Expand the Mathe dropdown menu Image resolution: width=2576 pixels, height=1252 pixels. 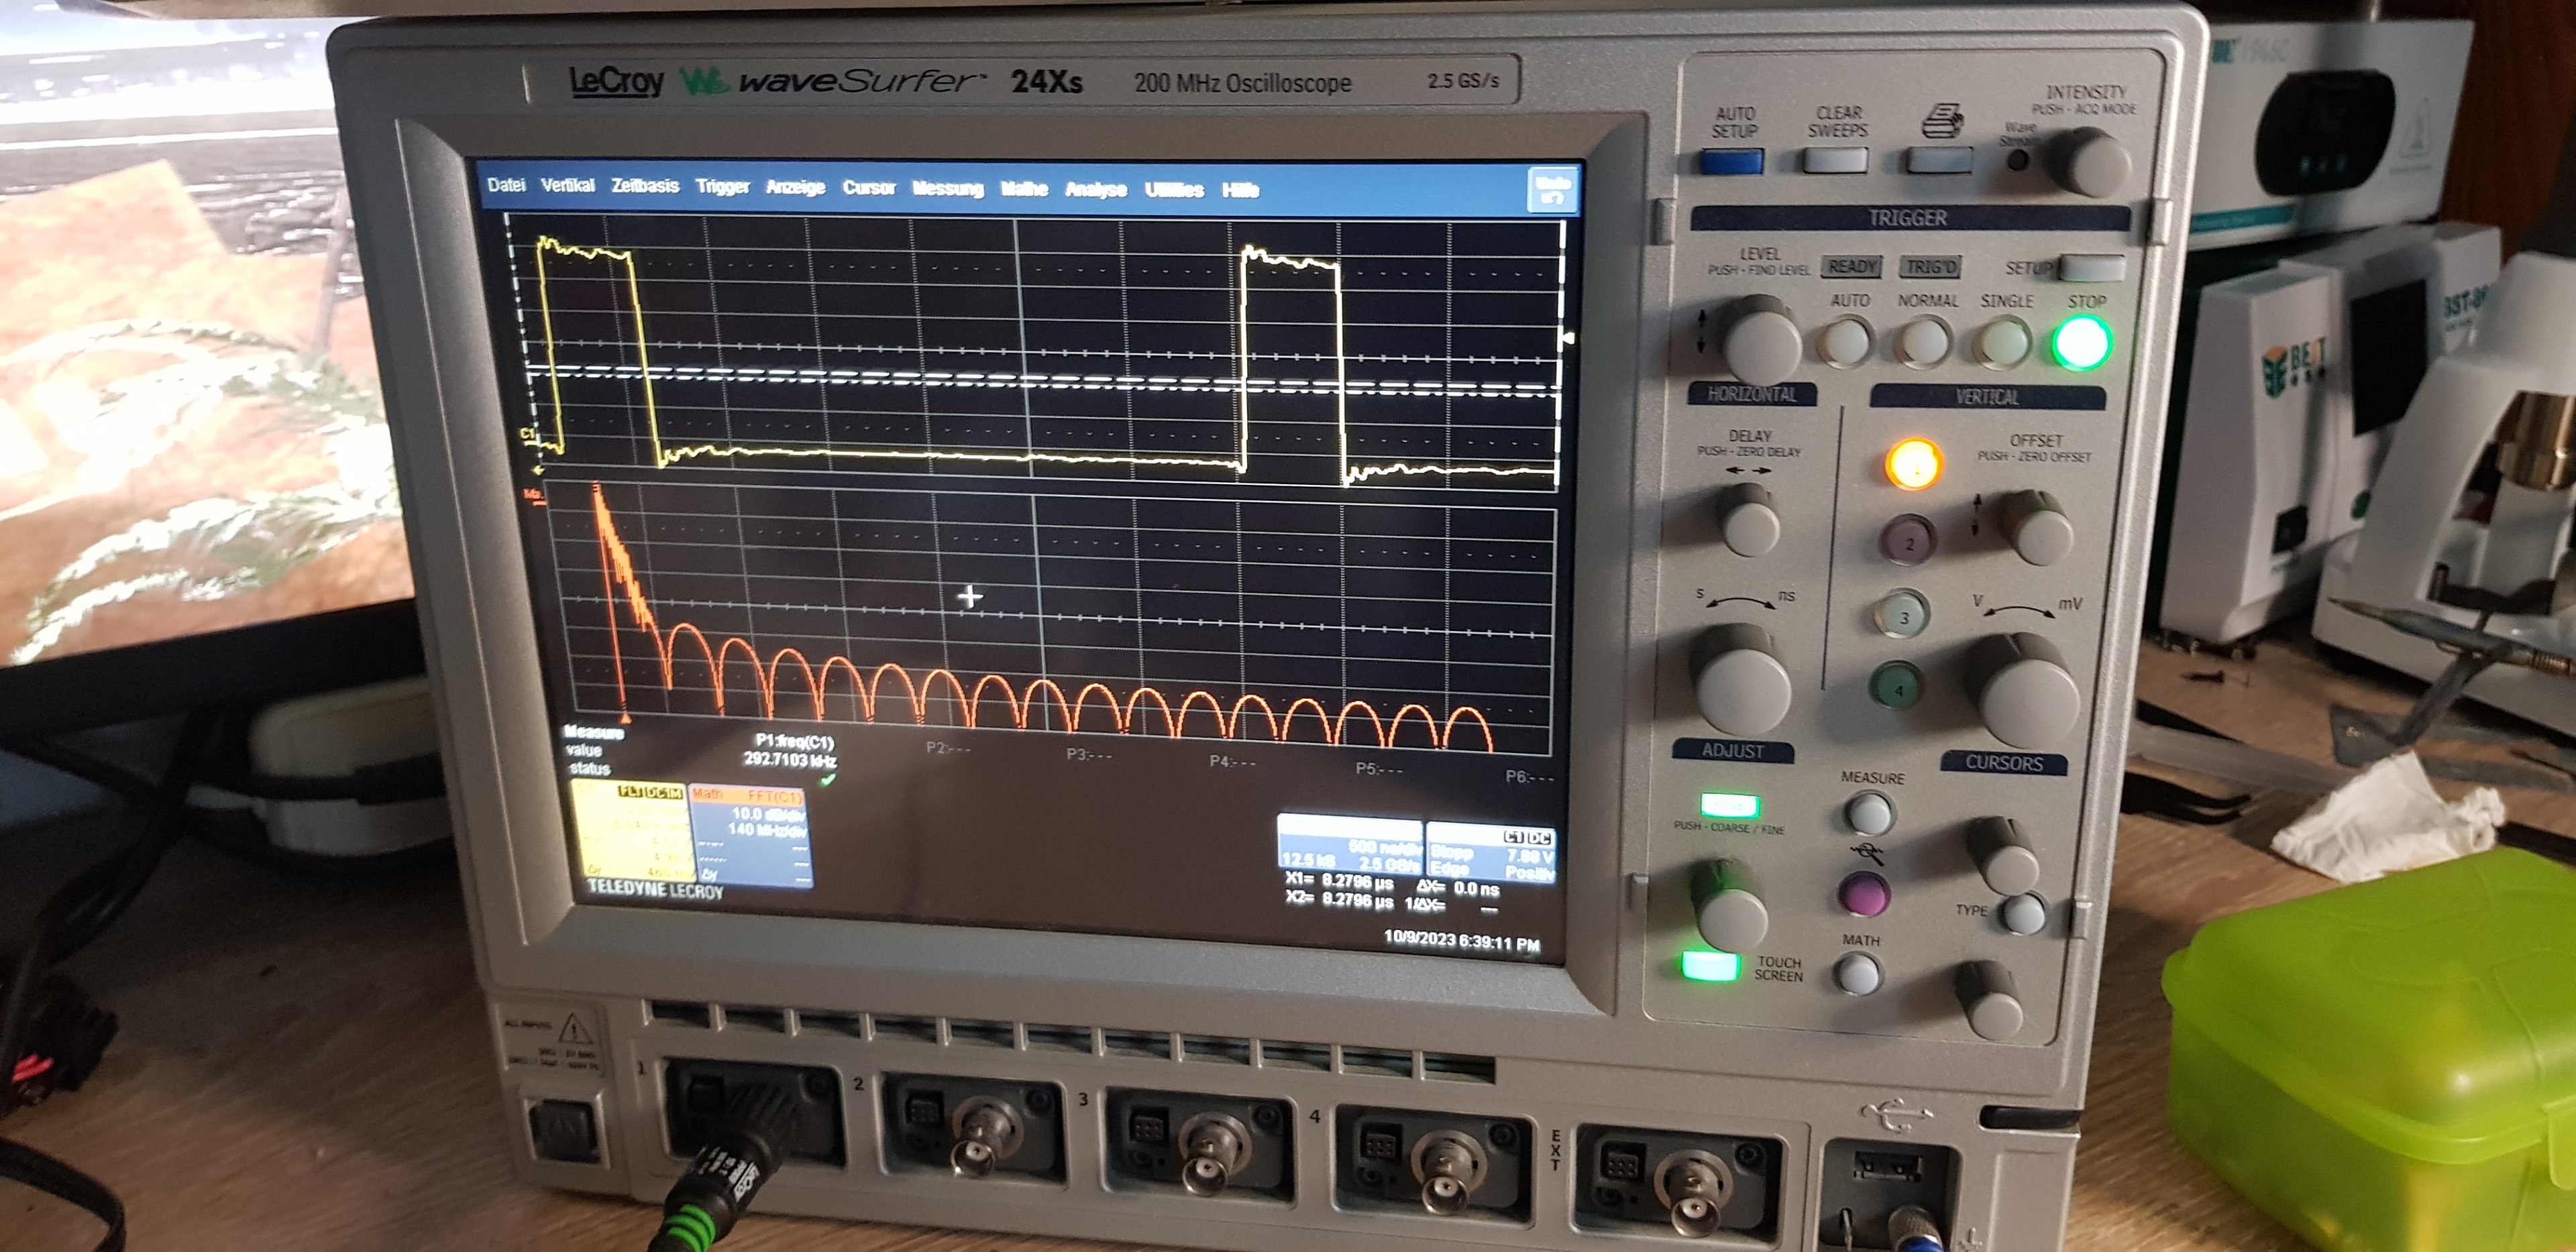1023,189
